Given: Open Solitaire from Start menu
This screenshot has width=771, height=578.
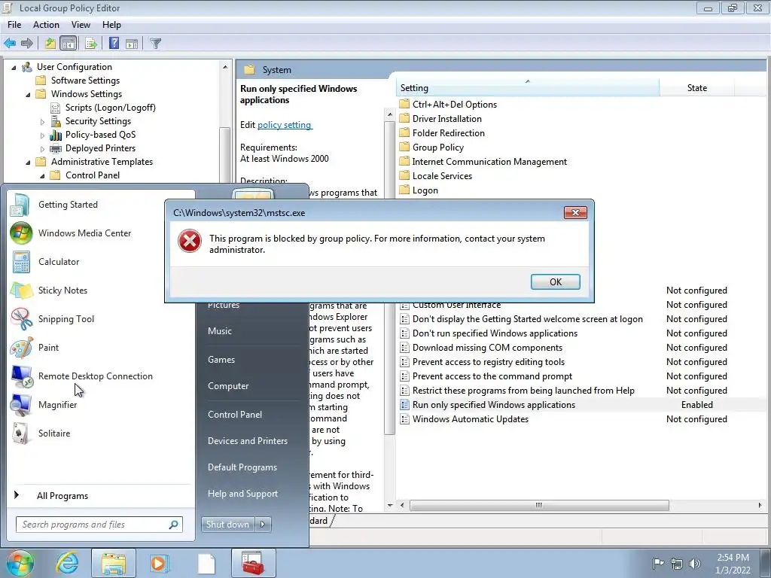Looking at the screenshot, I should coord(54,433).
